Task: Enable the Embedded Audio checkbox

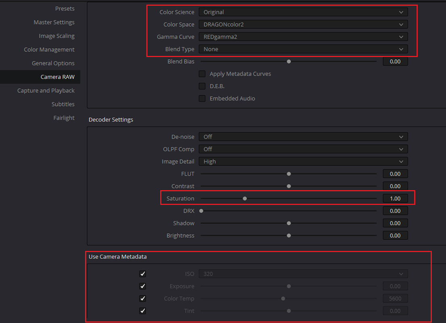Action: coord(202,99)
